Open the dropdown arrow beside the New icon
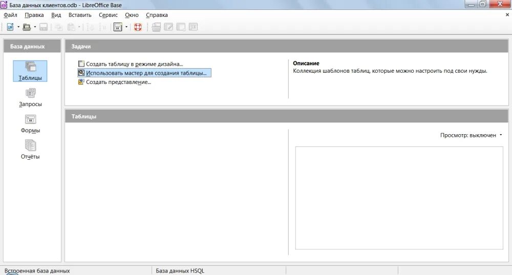 click(18, 27)
